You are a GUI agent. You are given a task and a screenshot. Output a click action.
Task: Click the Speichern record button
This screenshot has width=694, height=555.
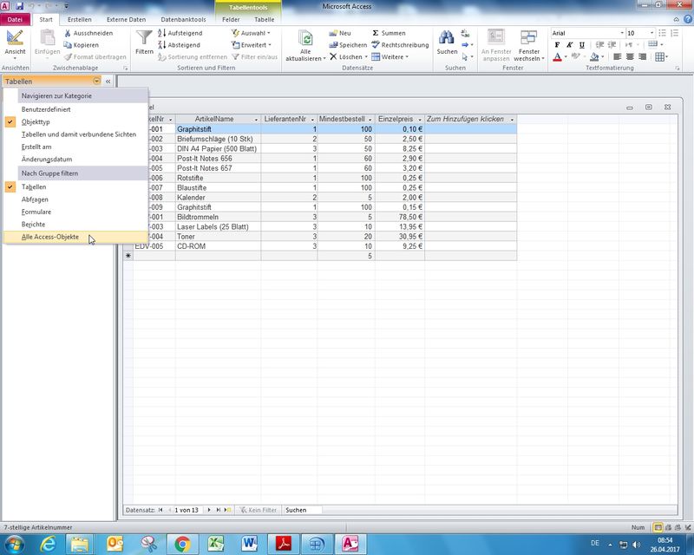pos(347,45)
